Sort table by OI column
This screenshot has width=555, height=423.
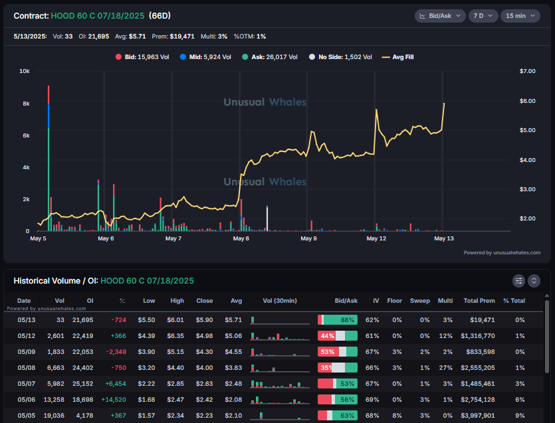click(90, 301)
